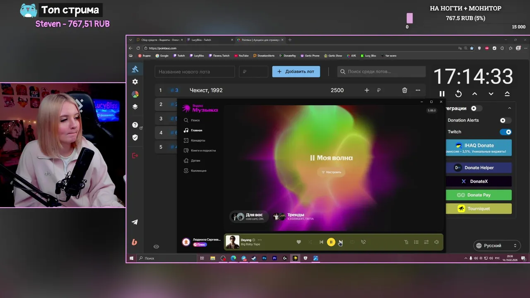Click the Настроить button under Моя волна
Screen dimensions: 530x298
331,172
